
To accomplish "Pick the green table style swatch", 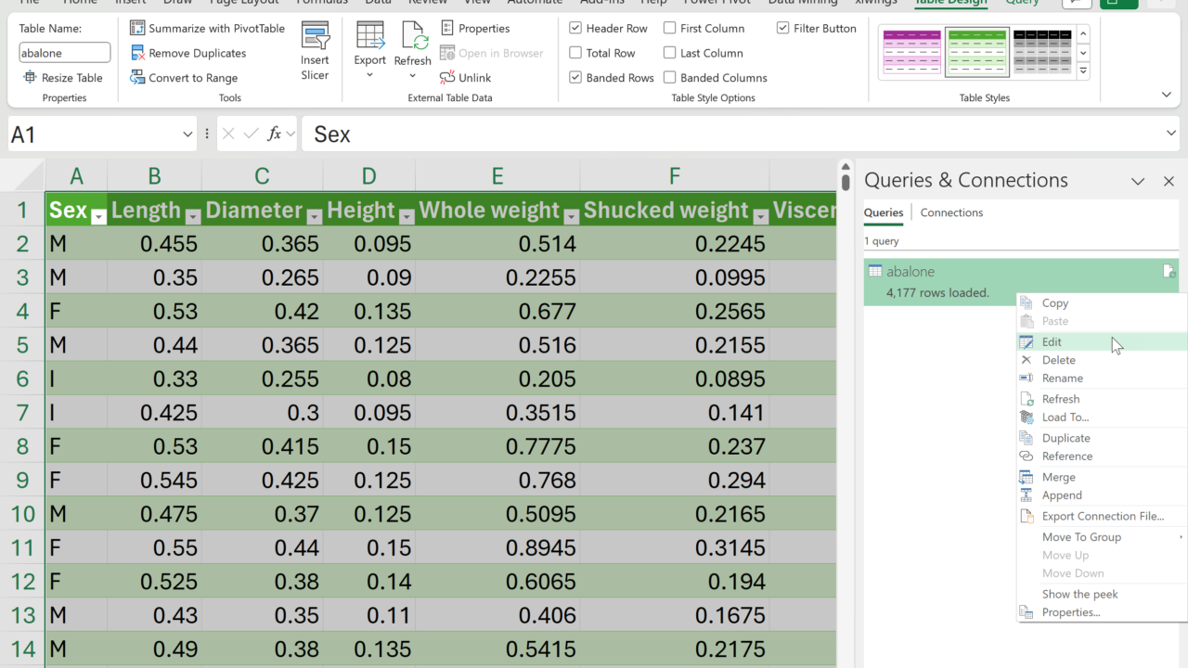I will point(976,52).
